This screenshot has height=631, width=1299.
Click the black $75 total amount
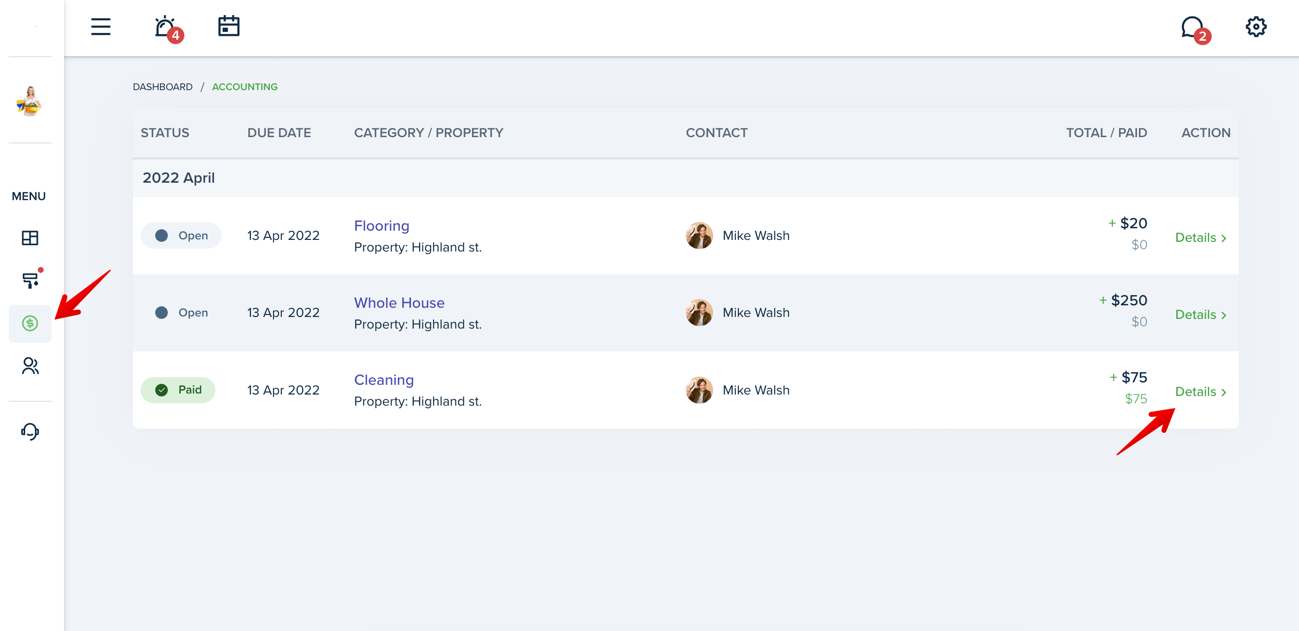[x=1134, y=377]
